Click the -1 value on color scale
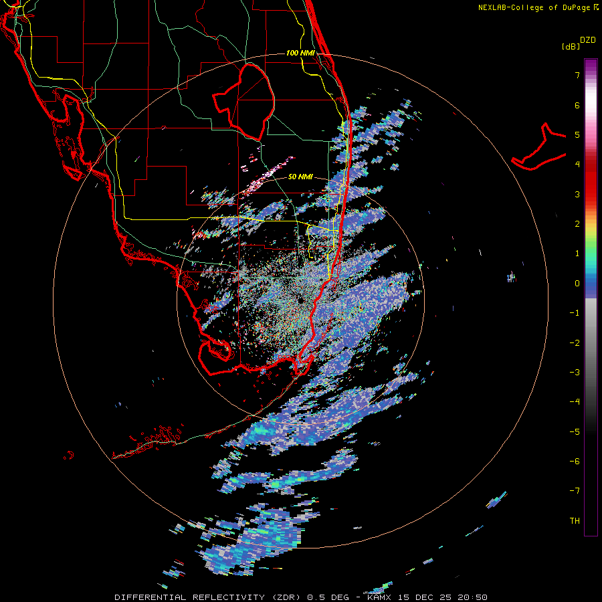The width and height of the screenshot is (602, 602). [x=575, y=313]
